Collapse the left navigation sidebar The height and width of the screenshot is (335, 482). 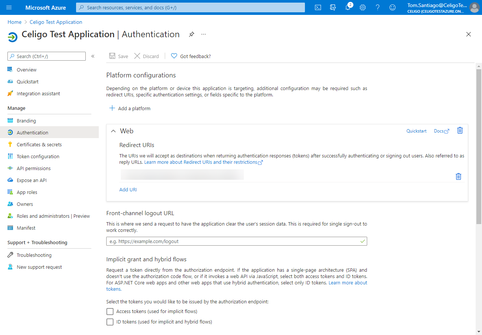[93, 56]
